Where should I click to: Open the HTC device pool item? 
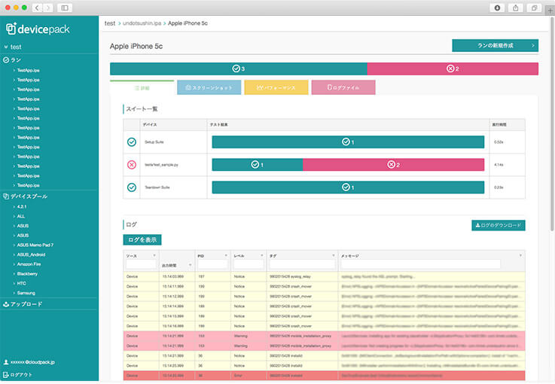(22, 284)
